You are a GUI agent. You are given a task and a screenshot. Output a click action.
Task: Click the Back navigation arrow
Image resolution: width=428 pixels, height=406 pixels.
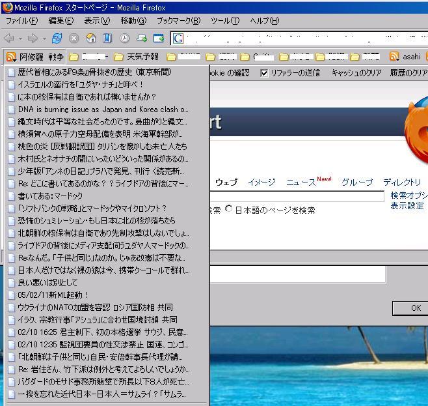coord(10,38)
